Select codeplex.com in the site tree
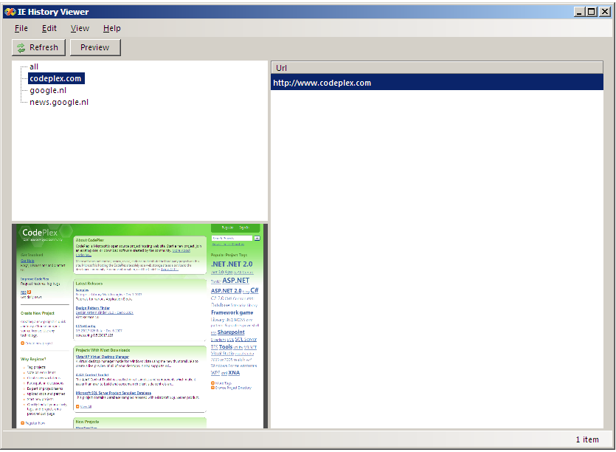Viewport: 616px width, 452px height. 56,78
